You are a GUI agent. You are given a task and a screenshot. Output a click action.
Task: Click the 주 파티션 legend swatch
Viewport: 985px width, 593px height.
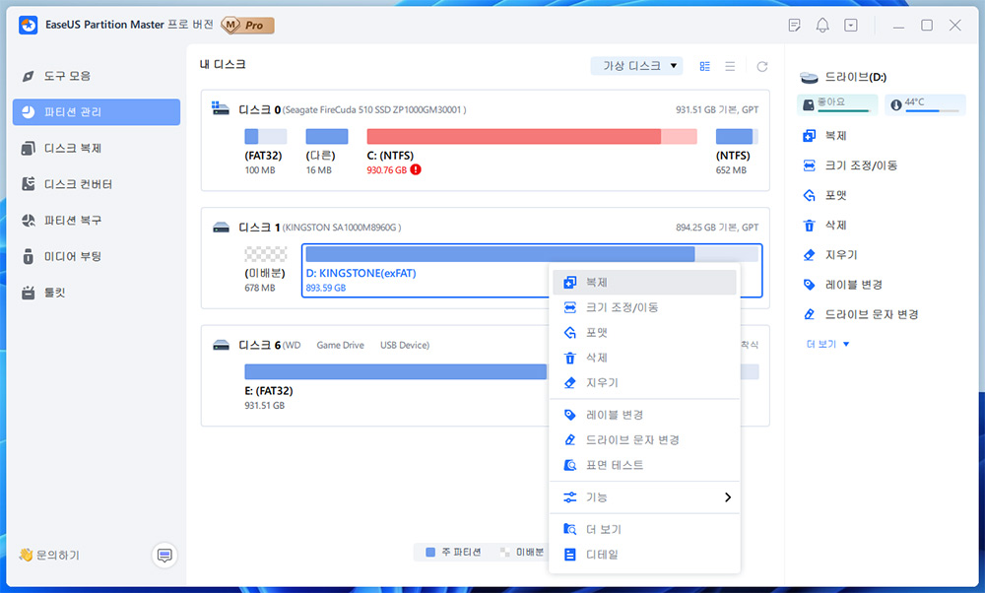tap(430, 553)
